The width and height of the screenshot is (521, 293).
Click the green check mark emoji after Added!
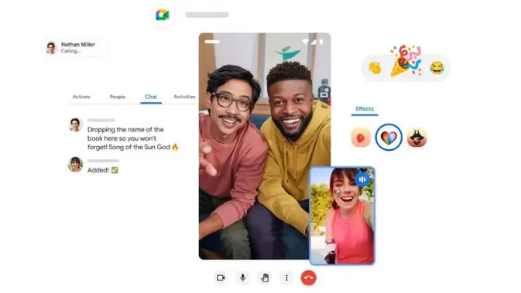pos(115,170)
